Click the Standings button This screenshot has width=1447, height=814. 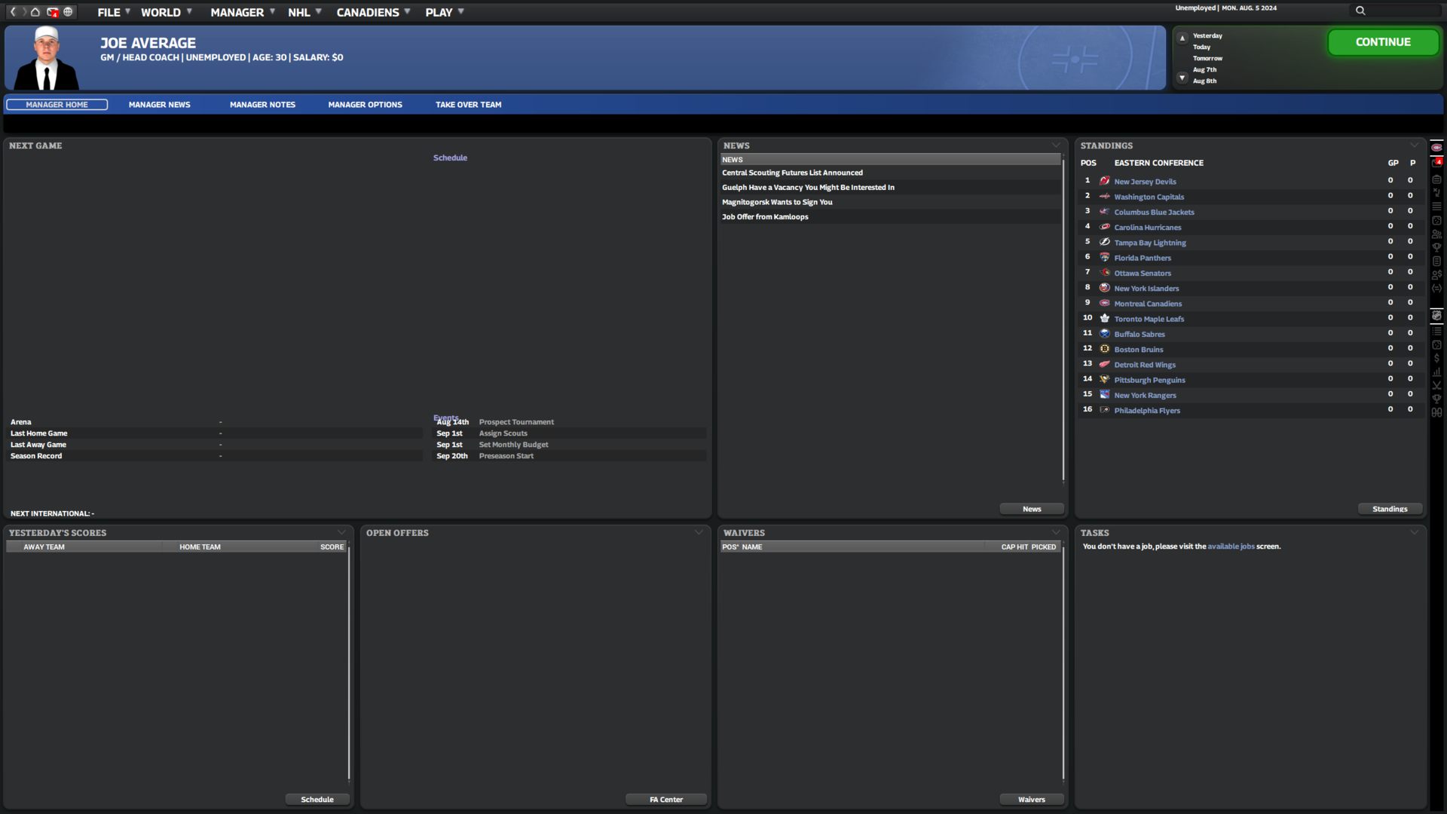click(x=1390, y=509)
